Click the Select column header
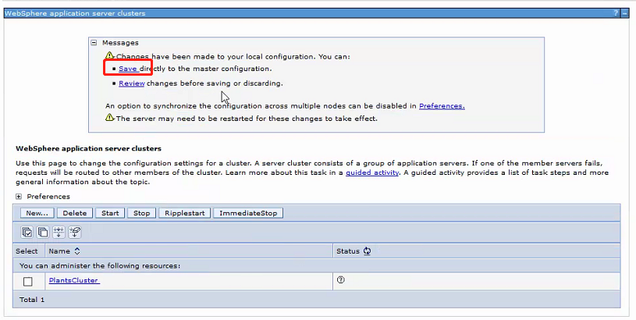 click(27, 251)
